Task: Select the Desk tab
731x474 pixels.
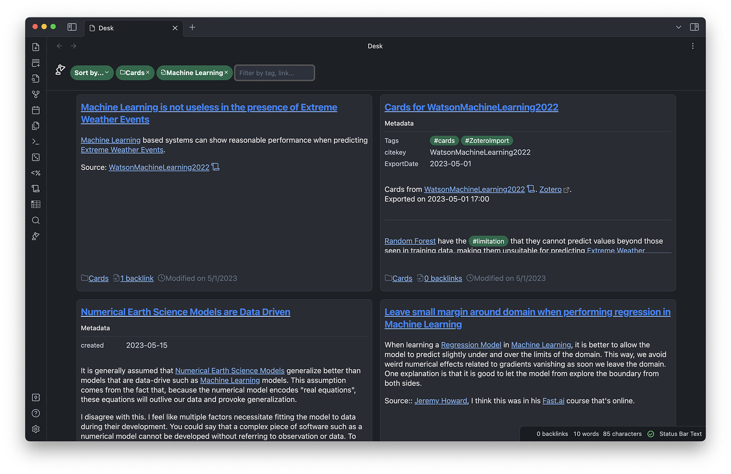Action: tap(133, 28)
